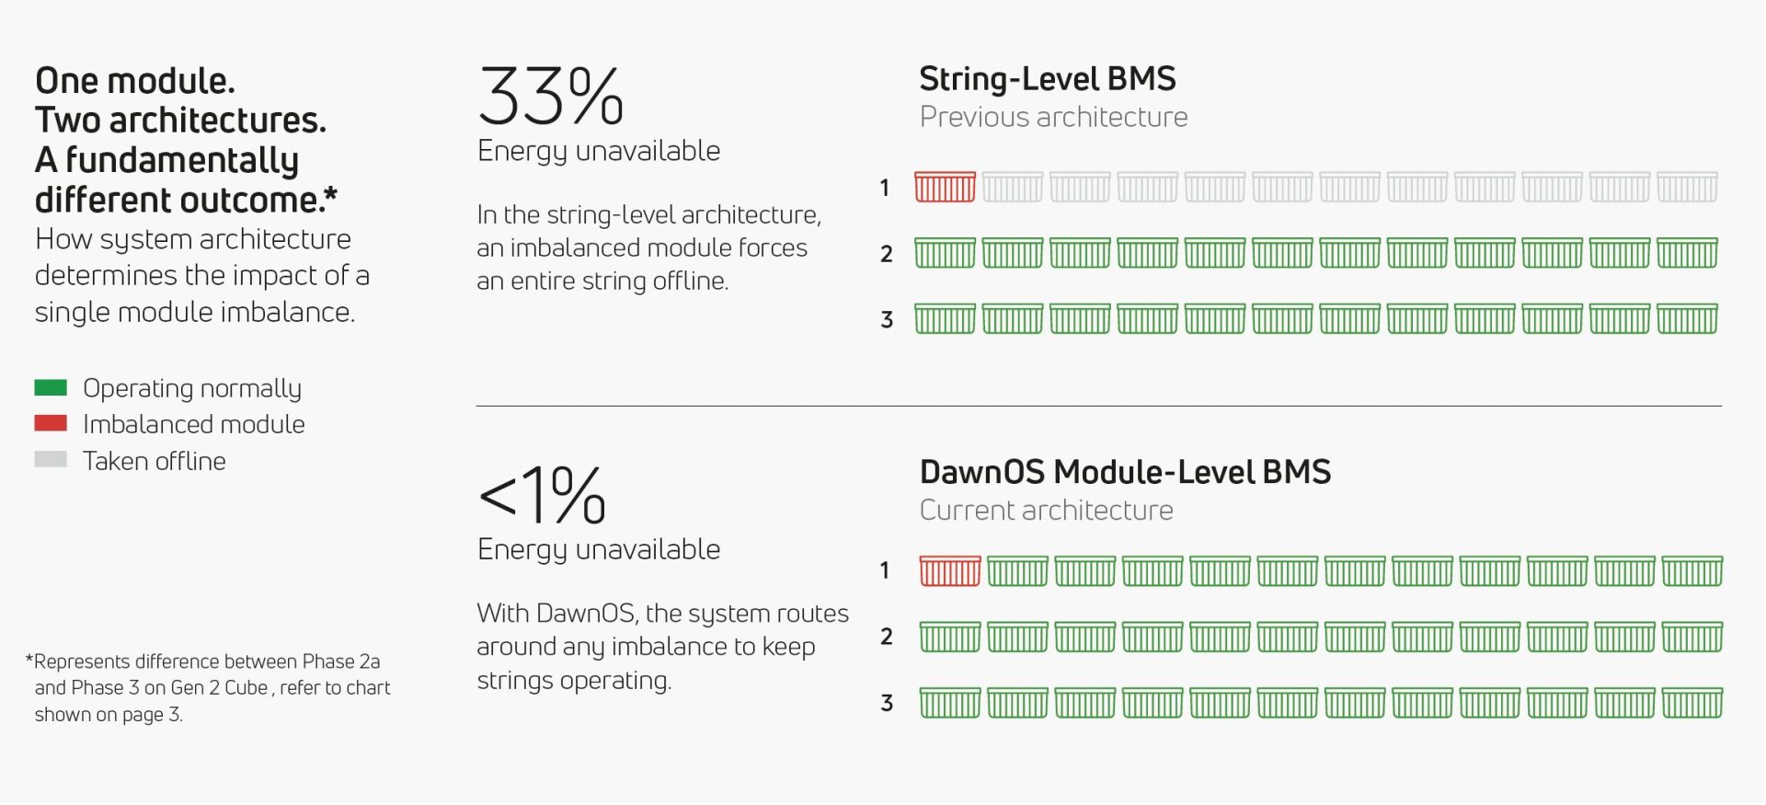Click the 'DawnOS Module-Level BMS' heading
The width and height of the screenshot is (1766, 805).
pyautogui.click(x=1125, y=472)
